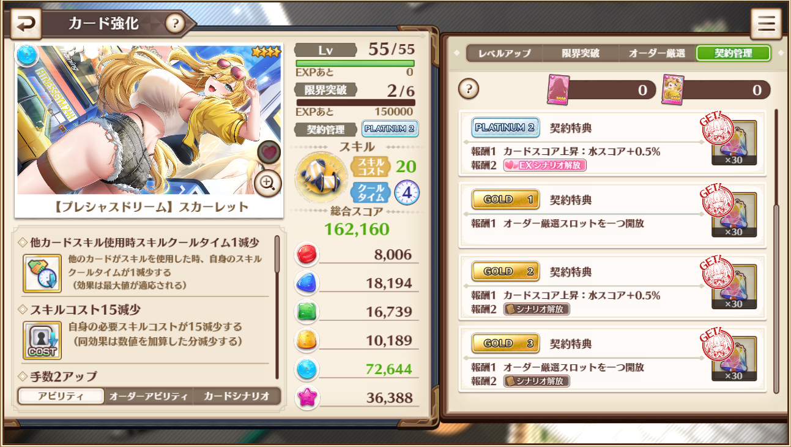Click the cooldown reduction ability icon
This screenshot has width=791, height=447.
pyautogui.click(x=42, y=273)
